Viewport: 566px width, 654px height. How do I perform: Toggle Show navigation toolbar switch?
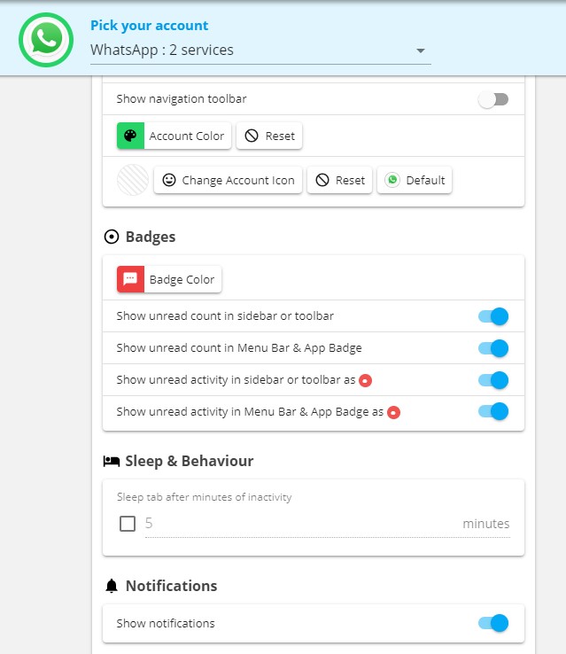click(493, 99)
